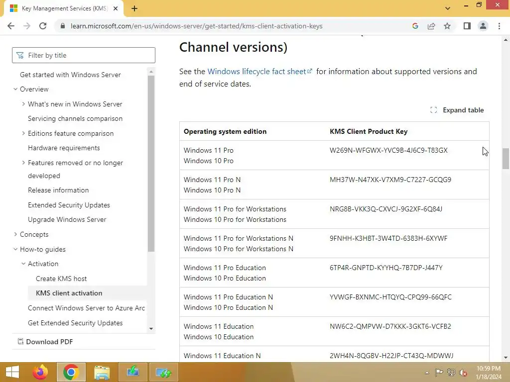Open the Chrome profile menu
This screenshot has height=382, width=510.
pos(483,26)
